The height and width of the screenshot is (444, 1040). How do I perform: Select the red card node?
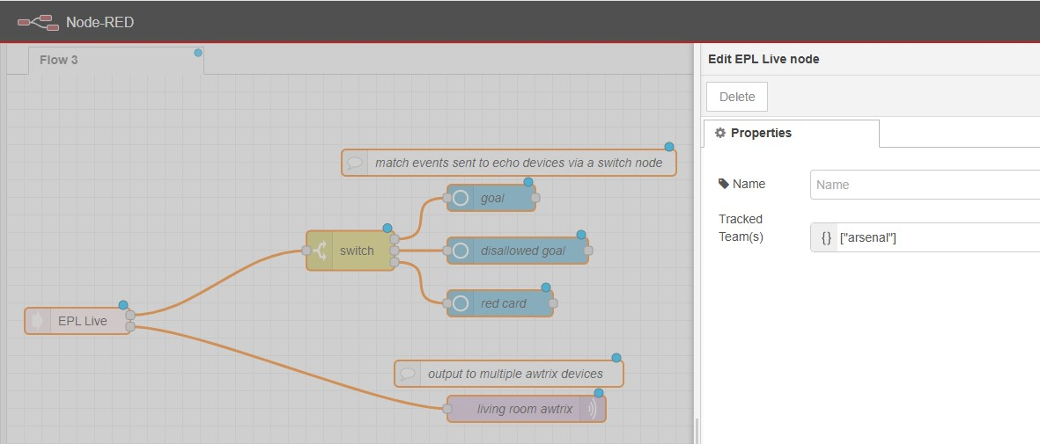(x=499, y=303)
